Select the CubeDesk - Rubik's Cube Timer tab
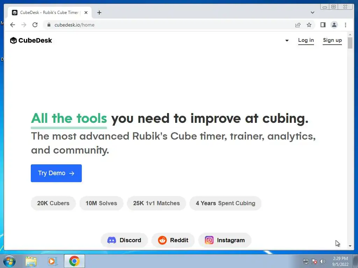Viewport: 358px width, 268px height. [x=49, y=13]
